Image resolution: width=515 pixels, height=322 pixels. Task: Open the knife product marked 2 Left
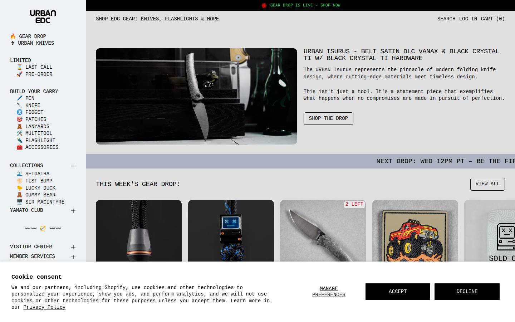(323, 231)
